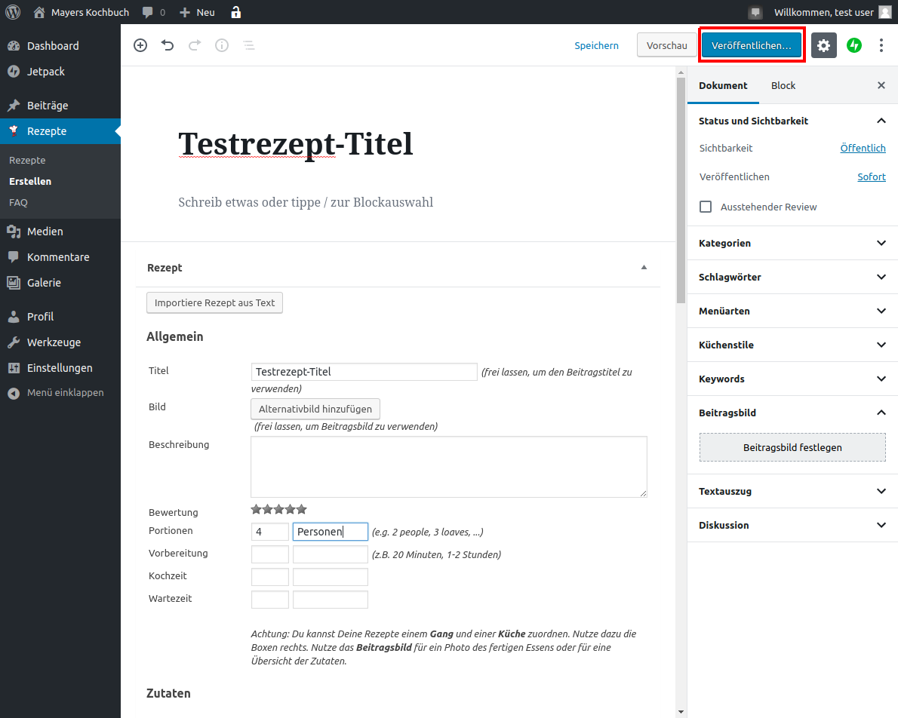
Task: Switch to the Block tab
Action: pos(783,85)
